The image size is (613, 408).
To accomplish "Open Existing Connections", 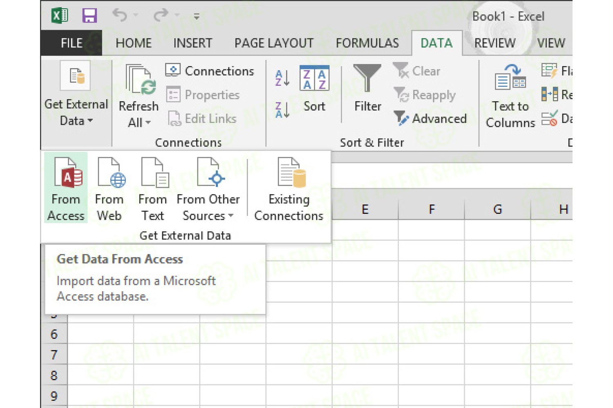I will (289, 189).
